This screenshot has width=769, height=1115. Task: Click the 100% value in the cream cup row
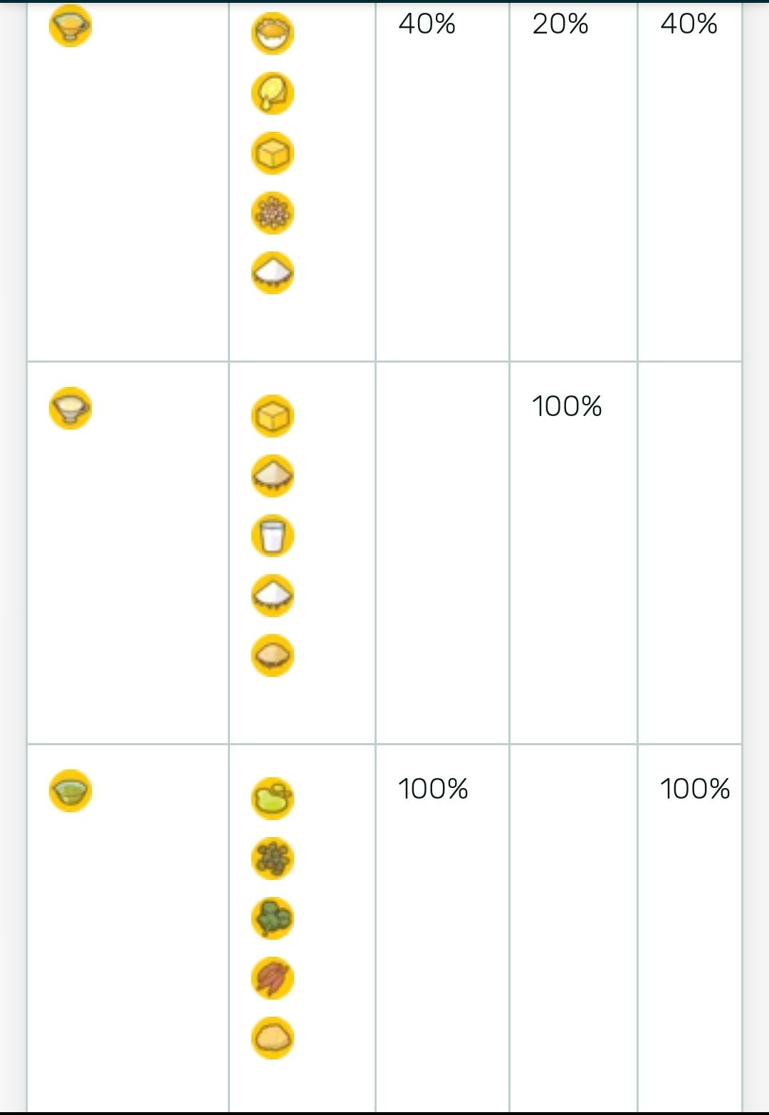[567, 407]
